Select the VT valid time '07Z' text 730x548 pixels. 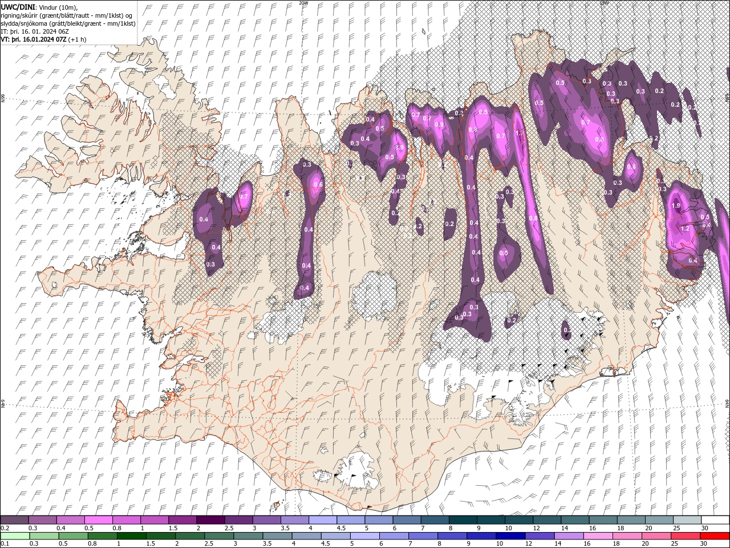click(x=34, y=39)
